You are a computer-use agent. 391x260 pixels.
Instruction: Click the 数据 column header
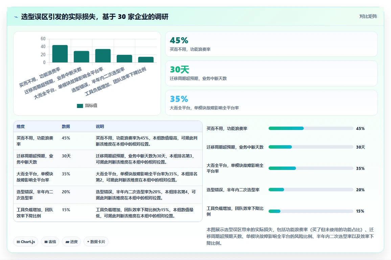(x=66, y=127)
